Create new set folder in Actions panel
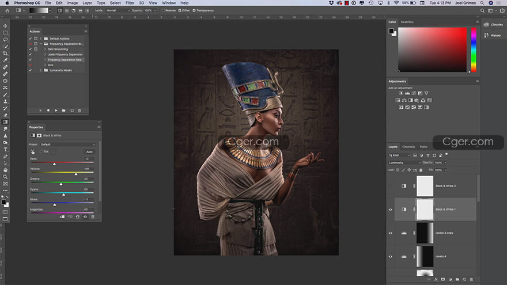Image resolution: width=507 pixels, height=285 pixels. (64, 111)
